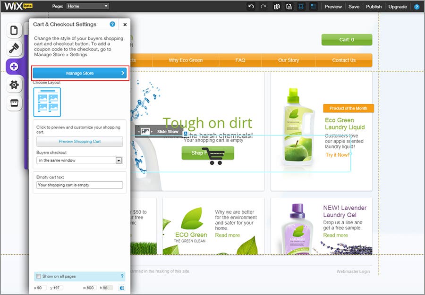Select the grid layout thumbnail under Choose Layout
The height and width of the screenshot is (295, 425).
point(47,102)
